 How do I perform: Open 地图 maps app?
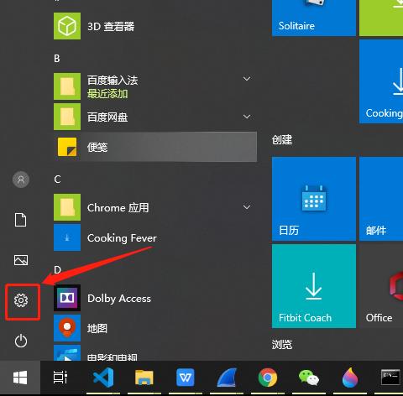(x=155, y=328)
